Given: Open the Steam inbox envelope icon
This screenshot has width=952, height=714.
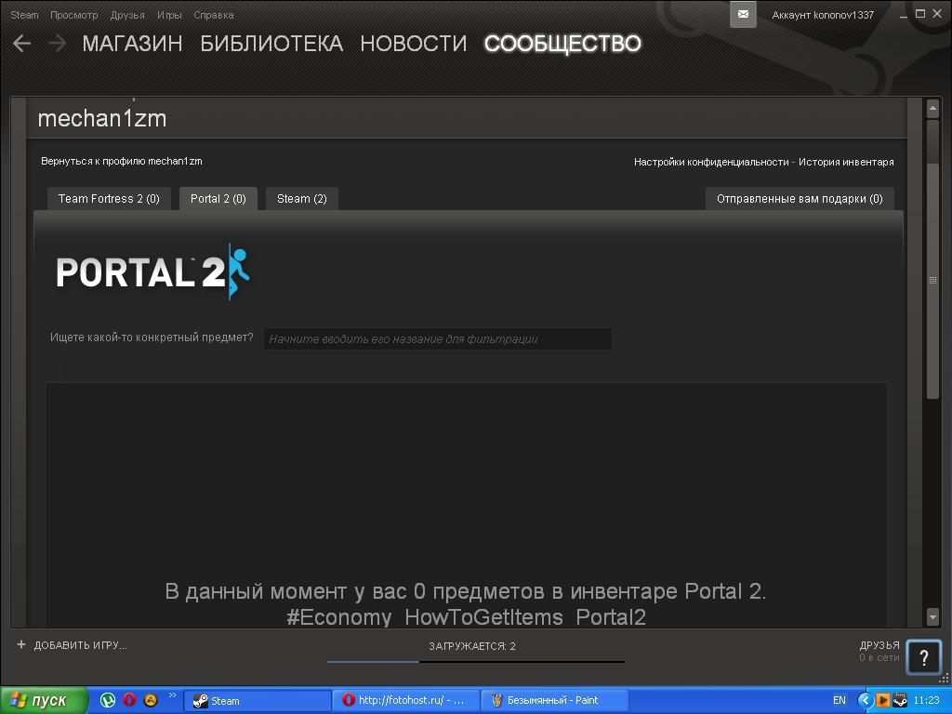Looking at the screenshot, I should pyautogui.click(x=743, y=15).
